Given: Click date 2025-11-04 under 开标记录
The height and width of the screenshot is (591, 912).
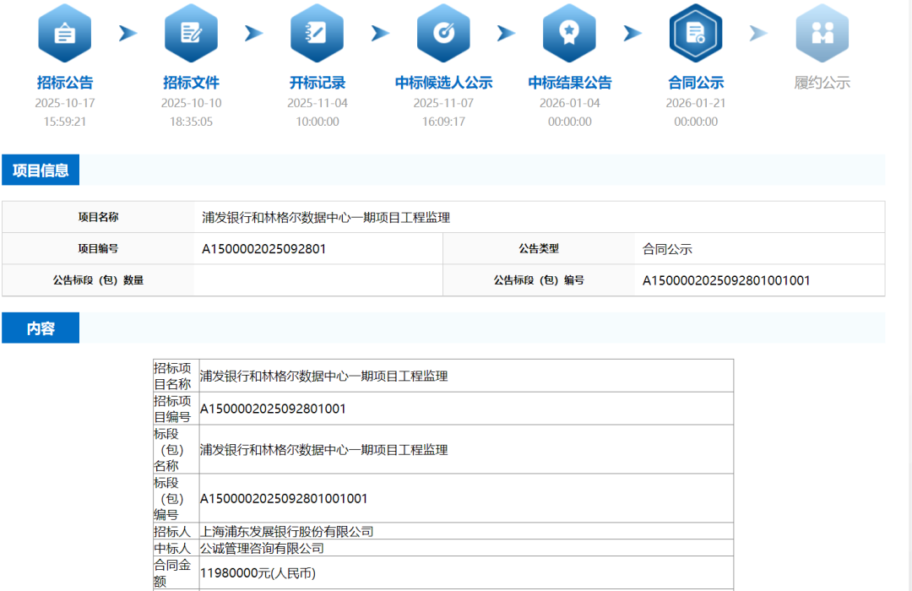Looking at the screenshot, I should [x=317, y=103].
